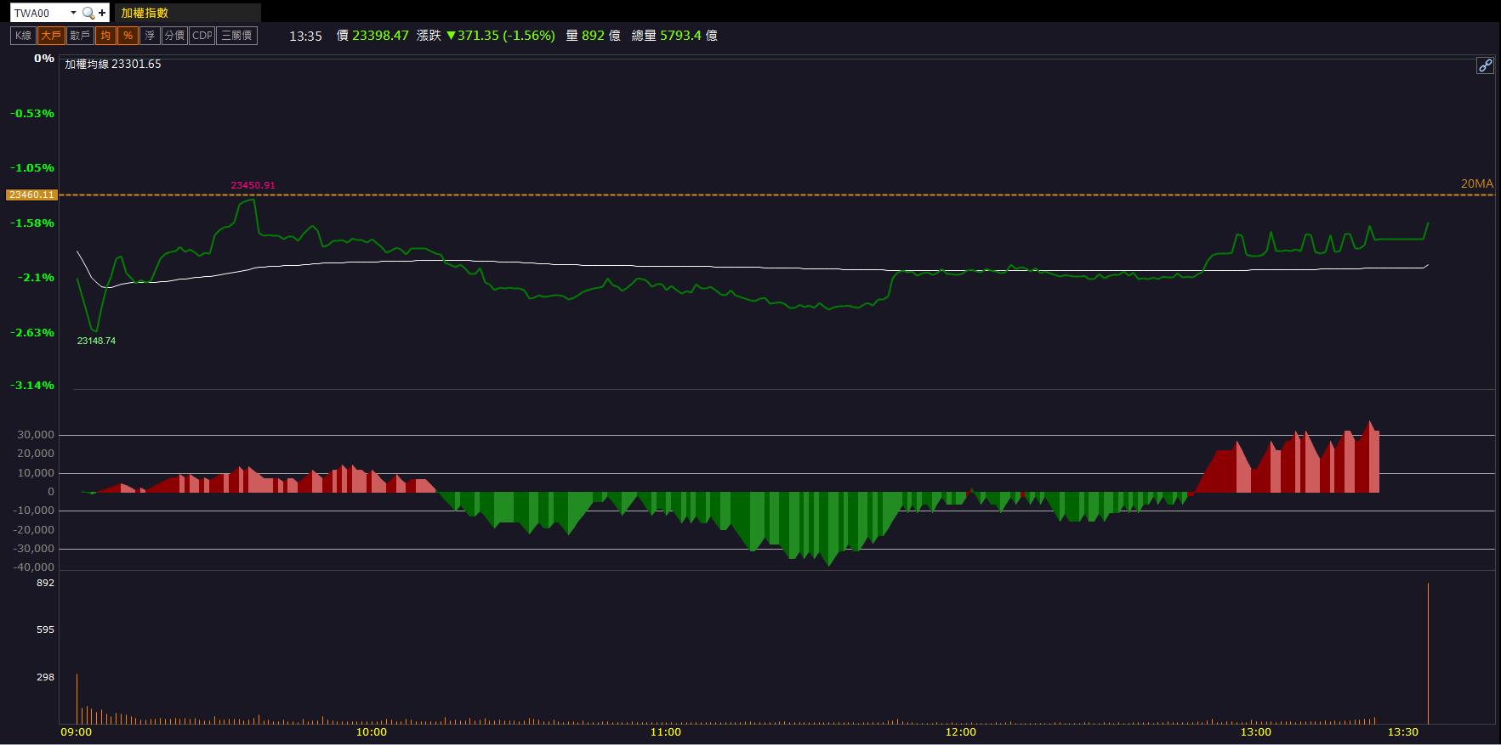Image resolution: width=1501 pixels, height=745 pixels.
Task: Open the TWA00 symbol dropdown arrow
Action: click(73, 13)
